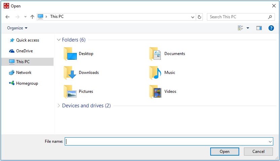Click the Open button
The height and width of the screenshot is (161, 280).
click(x=225, y=152)
